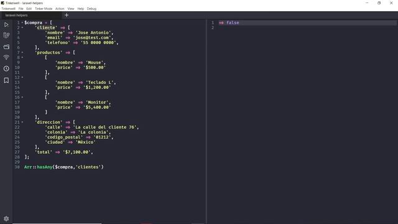This screenshot has height=224, width=398.
Task: Open the Tinker Mode menu
Action: [44, 9]
